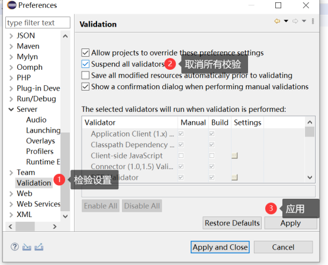Click the back navigation arrow icon
This screenshot has height=265, width=328.
pyautogui.click(x=277, y=21)
